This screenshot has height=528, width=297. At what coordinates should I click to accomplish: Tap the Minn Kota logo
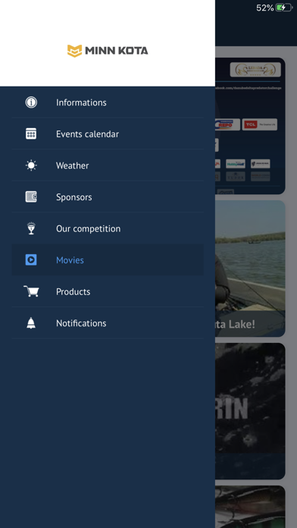coord(108,51)
